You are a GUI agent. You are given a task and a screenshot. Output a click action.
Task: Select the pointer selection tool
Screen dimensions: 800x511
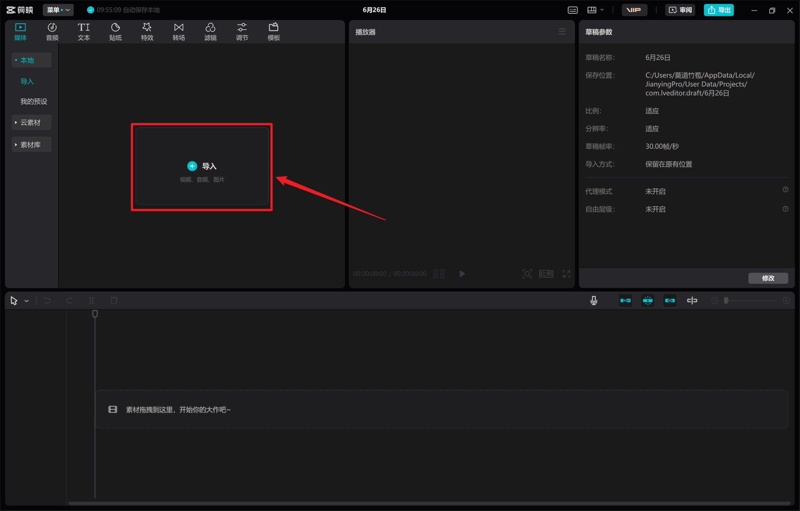(14, 301)
